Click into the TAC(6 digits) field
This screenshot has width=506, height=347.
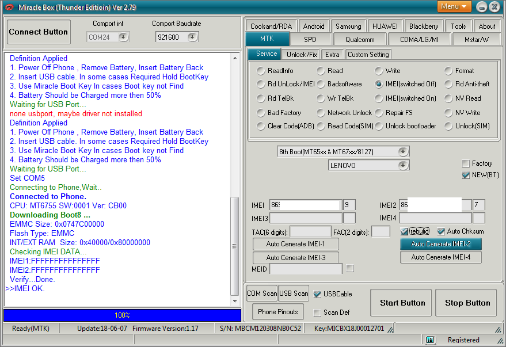click(310, 231)
